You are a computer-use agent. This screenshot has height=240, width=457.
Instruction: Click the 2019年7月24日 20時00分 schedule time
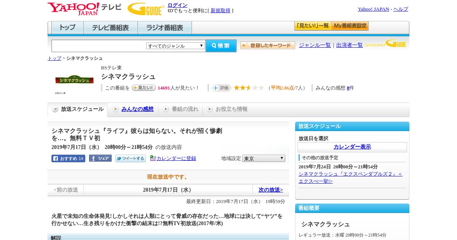pos(338,167)
